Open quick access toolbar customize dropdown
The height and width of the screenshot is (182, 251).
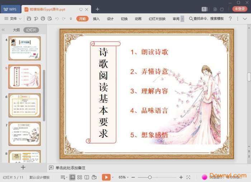pos(71,19)
